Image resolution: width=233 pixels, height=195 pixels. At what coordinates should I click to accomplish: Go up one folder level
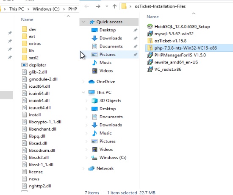(x=114, y=6)
